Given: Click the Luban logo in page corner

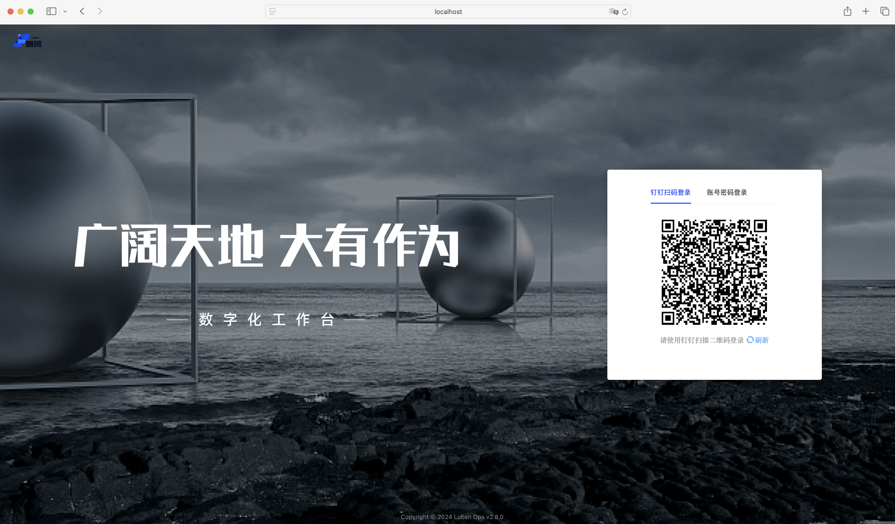Looking at the screenshot, I should [x=28, y=41].
